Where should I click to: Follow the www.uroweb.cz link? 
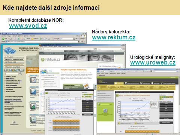click(x=153, y=63)
